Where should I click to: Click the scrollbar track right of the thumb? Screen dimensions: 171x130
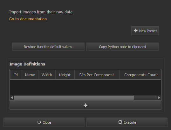(x=146, y=98)
